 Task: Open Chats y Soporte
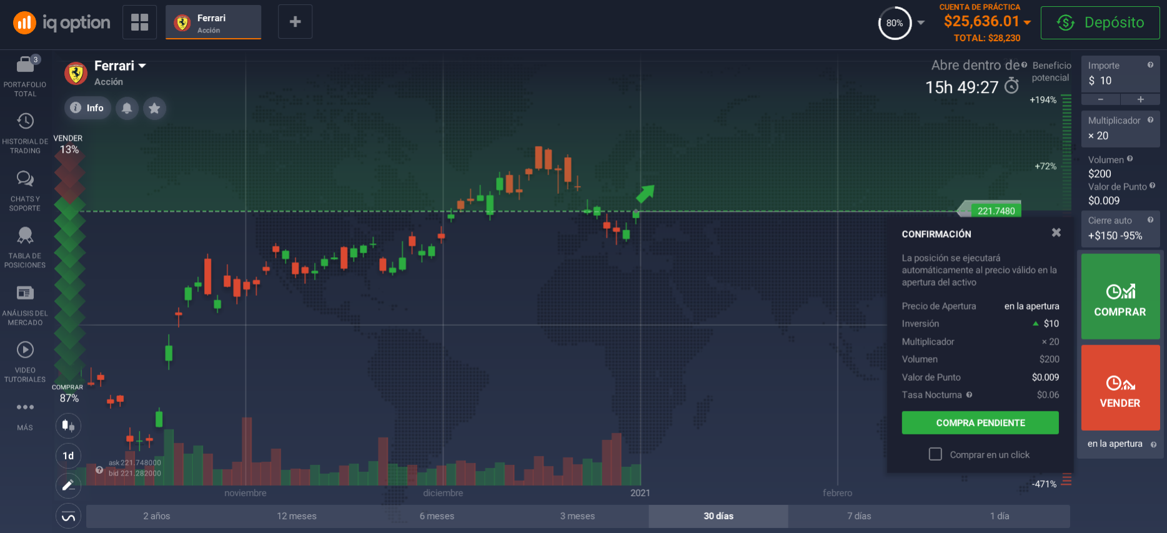pyautogui.click(x=25, y=179)
